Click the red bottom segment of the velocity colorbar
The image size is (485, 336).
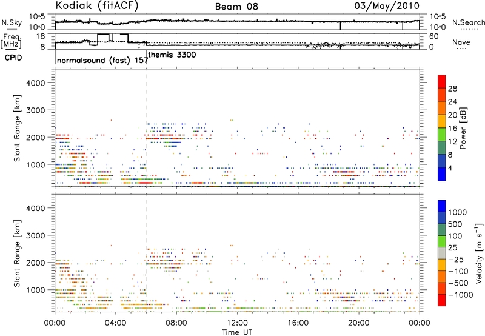point(442,300)
